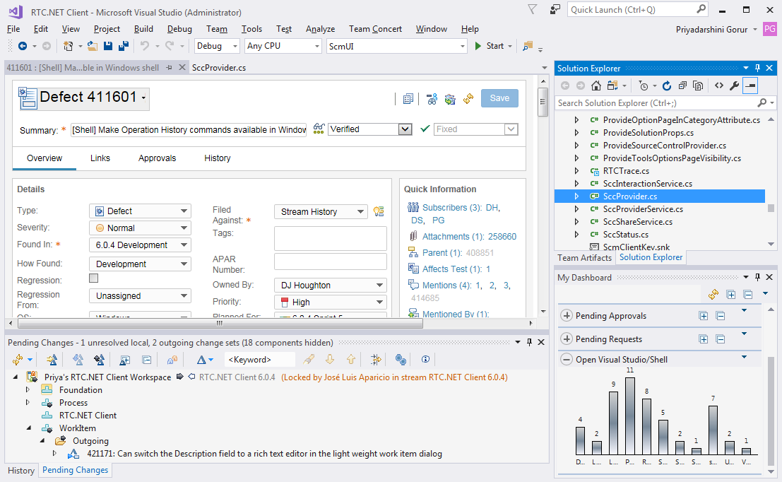Open the Debug configuration dropdown
The width and height of the screenshot is (782, 482).
tap(217, 46)
